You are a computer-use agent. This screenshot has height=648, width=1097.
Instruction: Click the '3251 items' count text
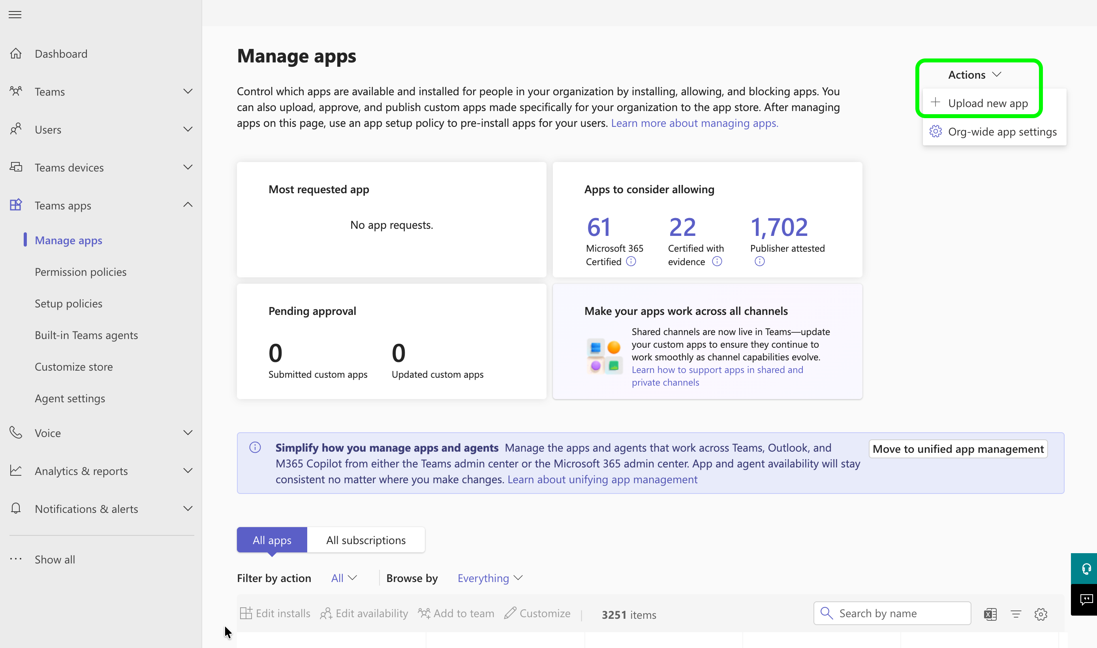pyautogui.click(x=629, y=614)
